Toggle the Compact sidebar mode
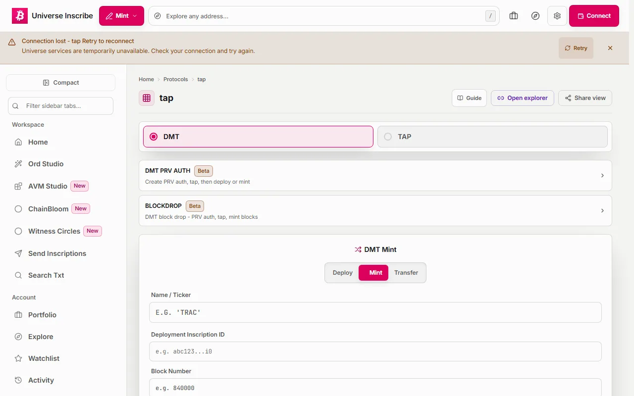The image size is (634, 396). tap(60, 83)
